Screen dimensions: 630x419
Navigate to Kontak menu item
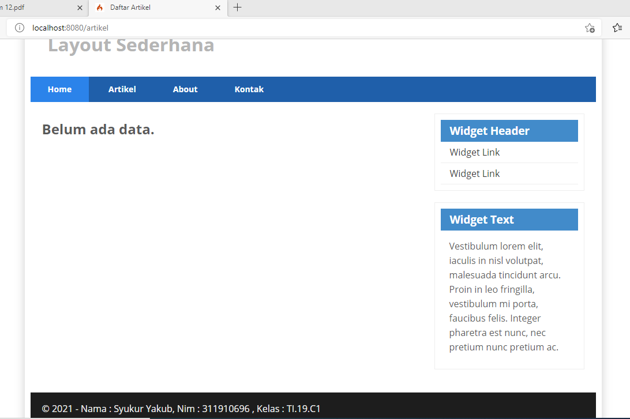249,89
